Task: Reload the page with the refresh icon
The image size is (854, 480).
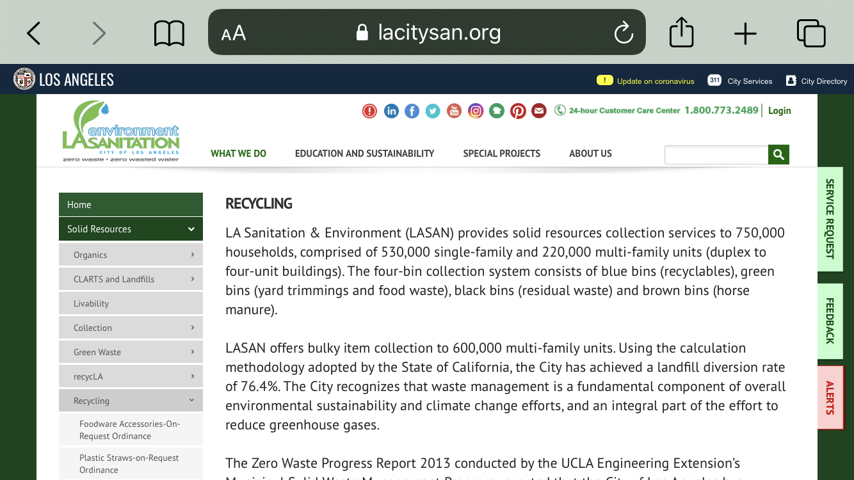Action: coord(623,33)
